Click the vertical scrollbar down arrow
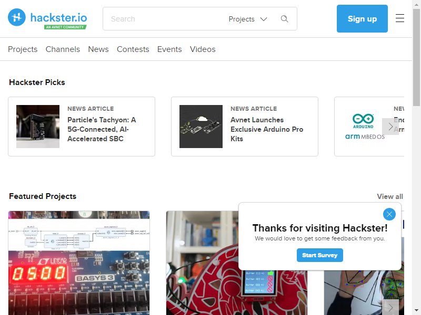 click(416, 310)
